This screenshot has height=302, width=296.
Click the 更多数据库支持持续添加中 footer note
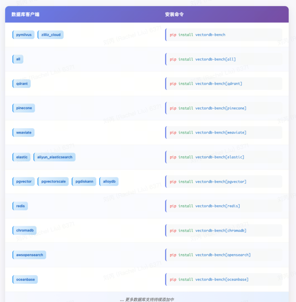pos(147,299)
